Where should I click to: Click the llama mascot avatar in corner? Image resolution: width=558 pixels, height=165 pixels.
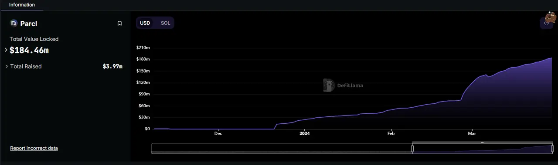click(x=551, y=17)
